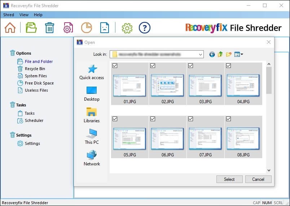This screenshot has width=290, height=206.
Task: Go to Desktop location
Action: click(92, 94)
